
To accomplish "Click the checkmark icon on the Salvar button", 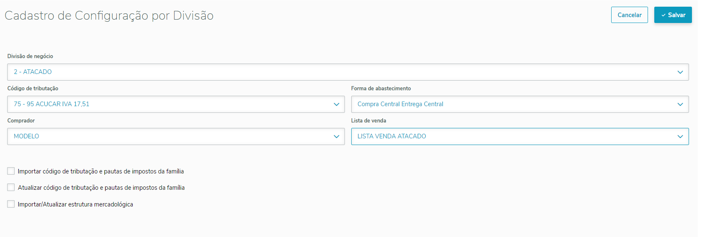I will click(663, 15).
